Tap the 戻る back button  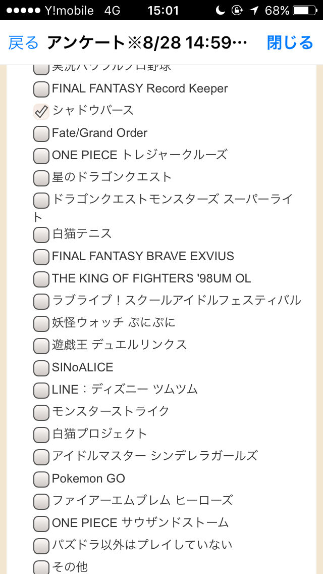[x=23, y=43]
